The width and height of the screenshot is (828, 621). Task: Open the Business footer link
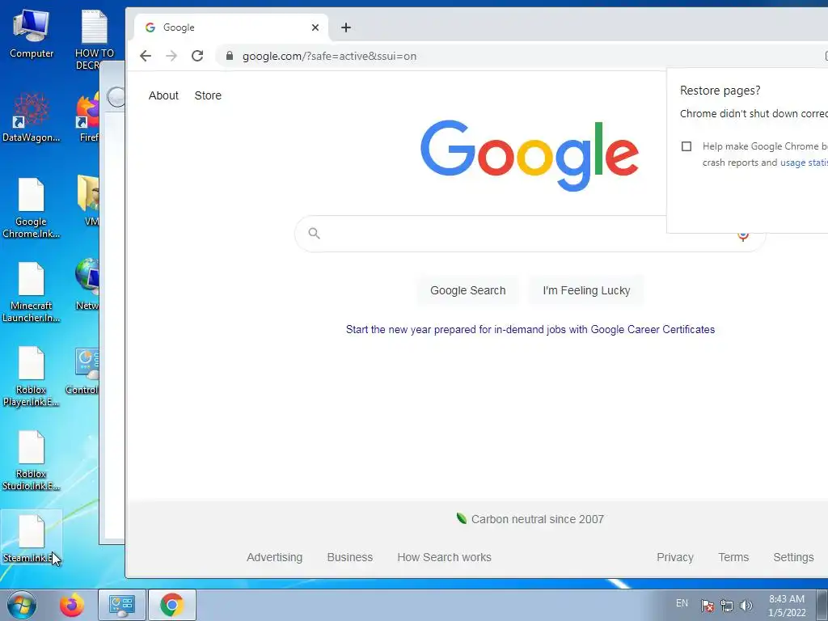350,557
